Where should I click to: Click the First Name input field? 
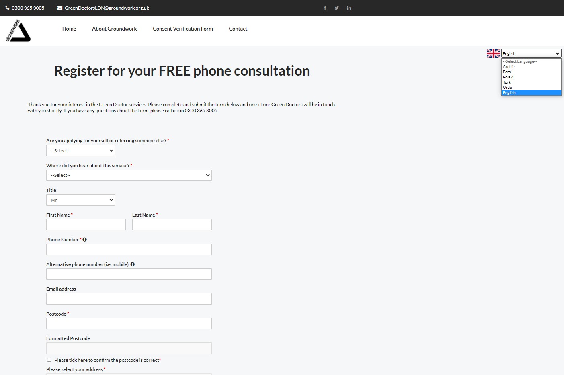pos(86,225)
